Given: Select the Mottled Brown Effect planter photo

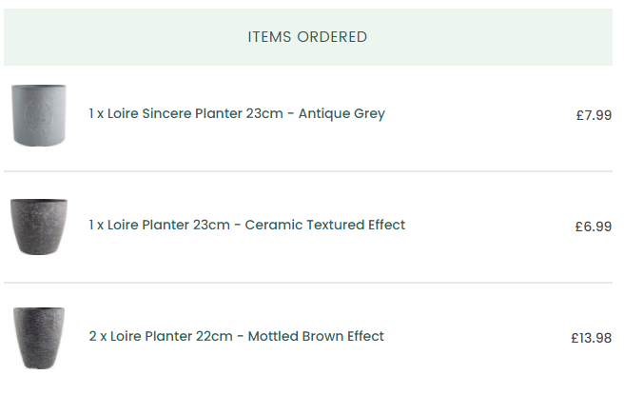Looking at the screenshot, I should click(x=39, y=337).
